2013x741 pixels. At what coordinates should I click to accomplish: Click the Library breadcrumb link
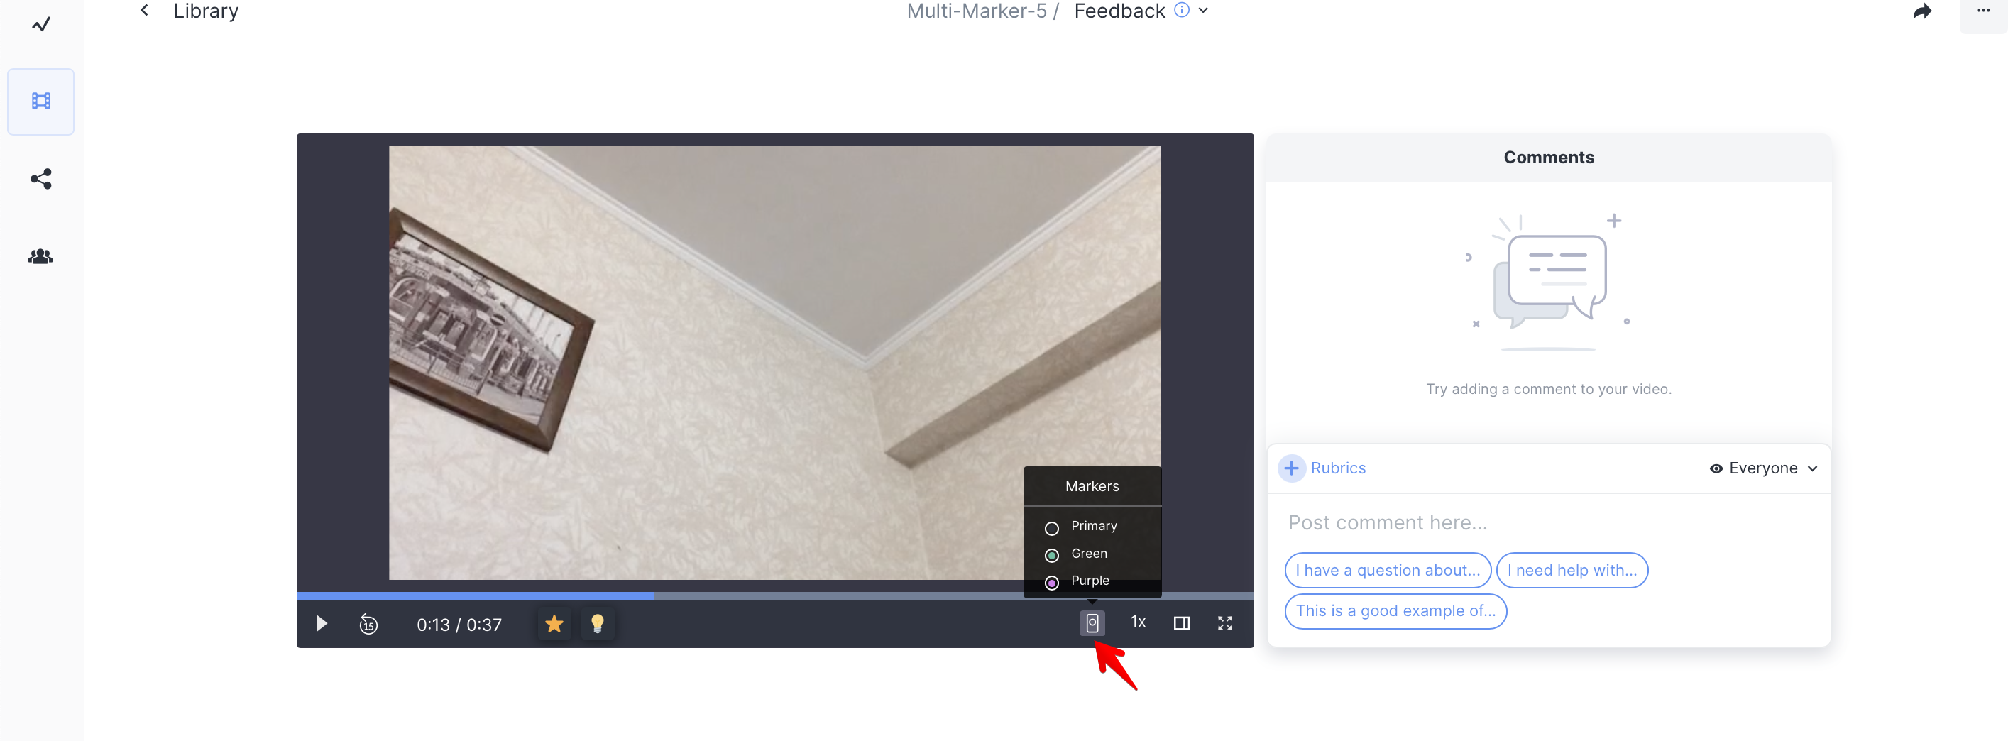coord(207,11)
